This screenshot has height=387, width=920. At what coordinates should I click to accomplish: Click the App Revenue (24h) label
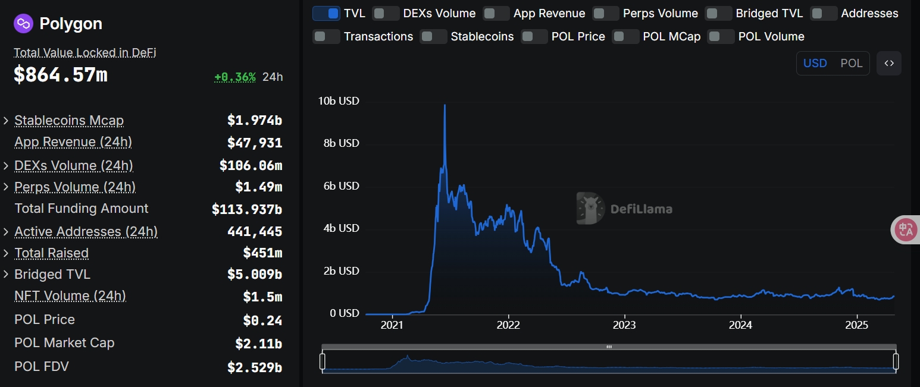(x=73, y=142)
